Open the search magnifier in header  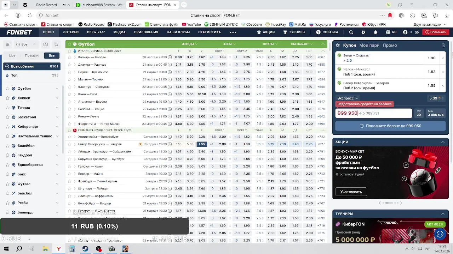pyautogui.click(x=351, y=32)
